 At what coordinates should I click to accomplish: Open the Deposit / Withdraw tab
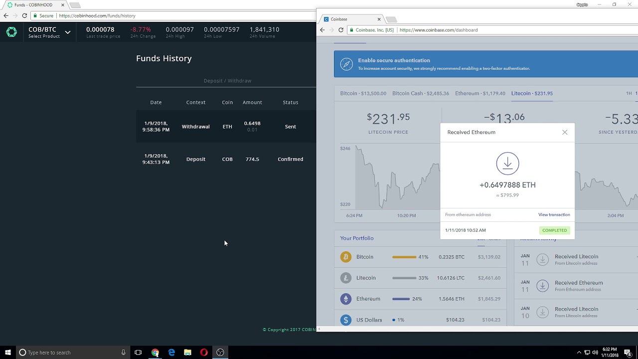[x=227, y=81]
